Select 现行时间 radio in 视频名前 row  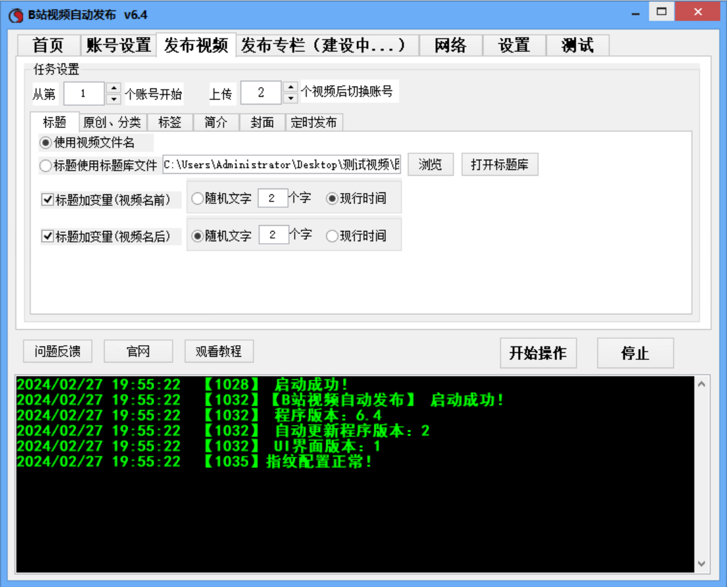[356, 199]
